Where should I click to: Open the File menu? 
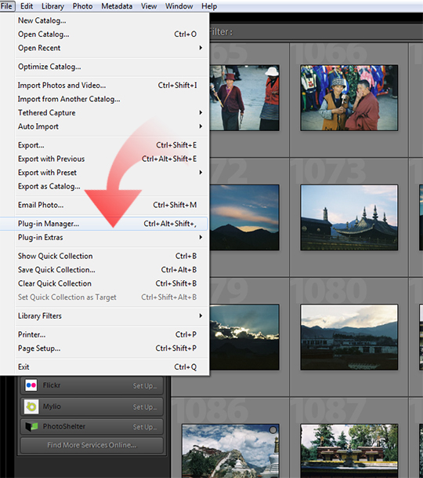[x=7, y=6]
